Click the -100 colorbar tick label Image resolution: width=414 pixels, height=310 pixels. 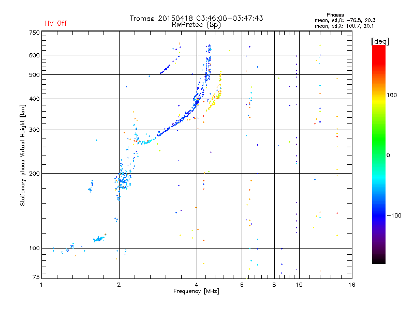[394, 215]
